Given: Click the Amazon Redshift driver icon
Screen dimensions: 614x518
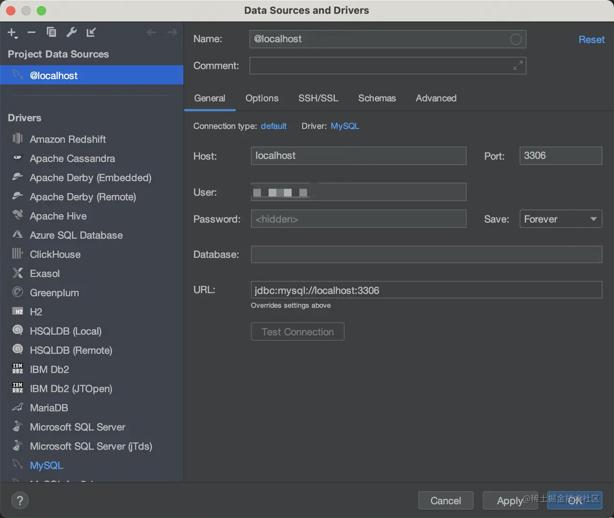Looking at the screenshot, I should tap(18, 139).
